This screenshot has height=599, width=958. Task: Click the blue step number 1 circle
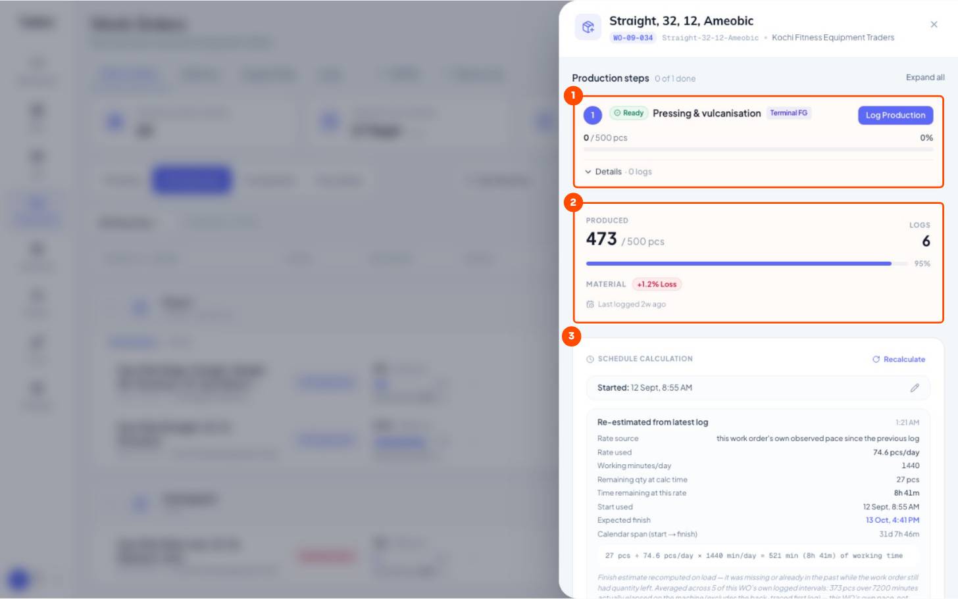point(593,115)
